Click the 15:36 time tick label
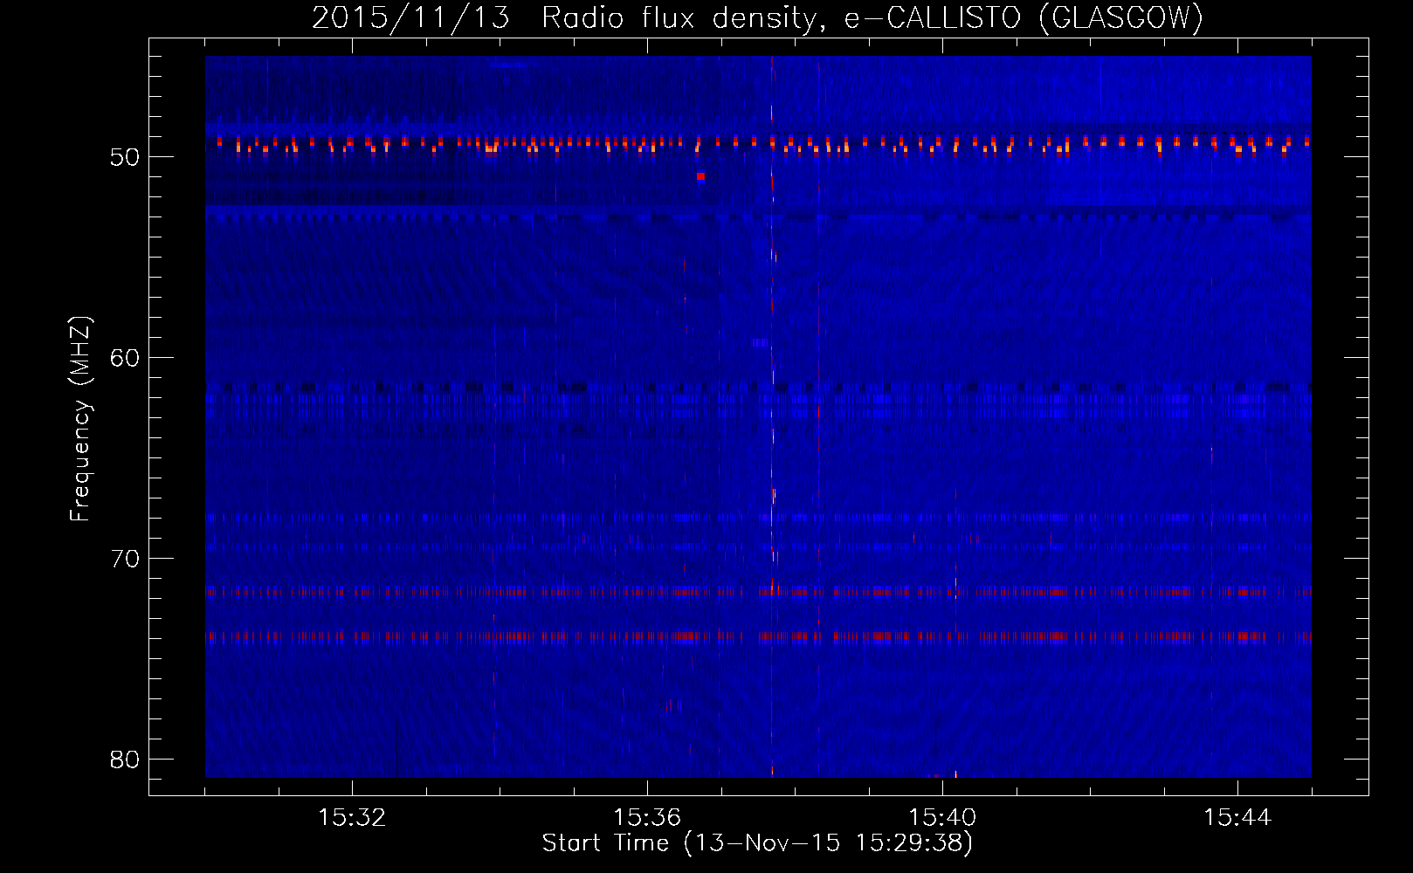 [x=647, y=818]
